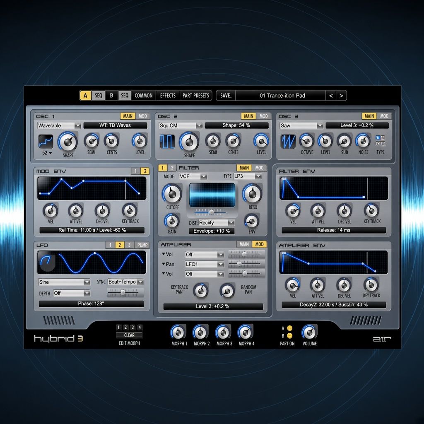Click the KEY TRACK PAN knob
Screen dimensions: 424x424
(x=201, y=291)
